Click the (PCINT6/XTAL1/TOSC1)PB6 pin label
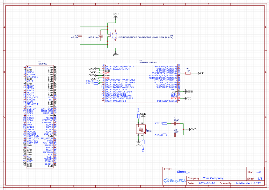Image resolution: width=269 pixels, height=190 pixels. click(120, 80)
